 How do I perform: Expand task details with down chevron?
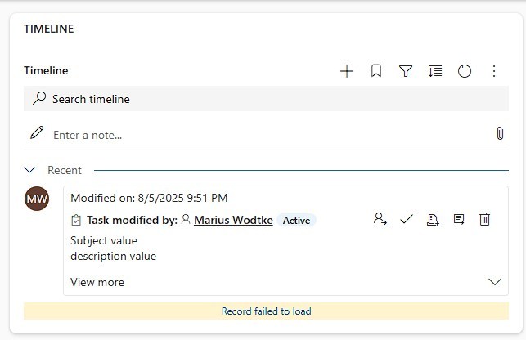(494, 282)
